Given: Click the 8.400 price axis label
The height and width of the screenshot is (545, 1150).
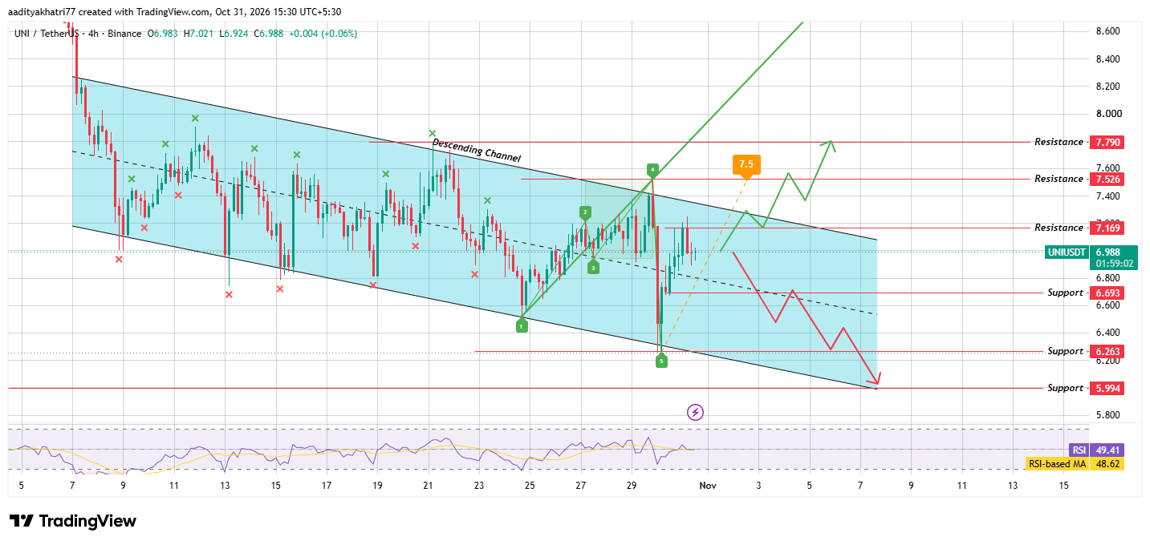Looking at the screenshot, I should 1108,59.
